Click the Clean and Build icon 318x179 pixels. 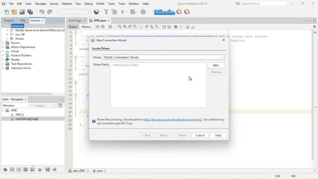(x=114, y=12)
